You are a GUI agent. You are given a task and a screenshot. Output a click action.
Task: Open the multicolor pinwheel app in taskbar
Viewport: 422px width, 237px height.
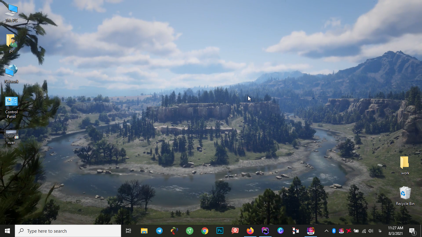tap(174, 231)
